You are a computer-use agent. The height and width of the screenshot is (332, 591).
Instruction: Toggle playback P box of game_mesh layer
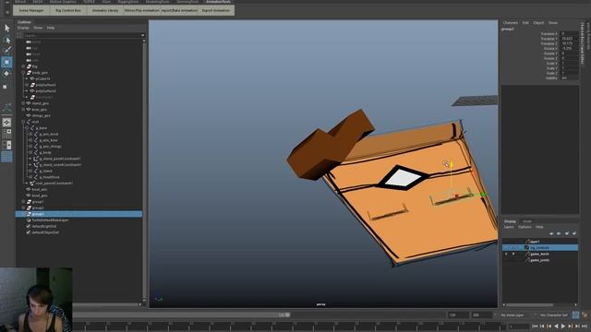click(x=513, y=255)
